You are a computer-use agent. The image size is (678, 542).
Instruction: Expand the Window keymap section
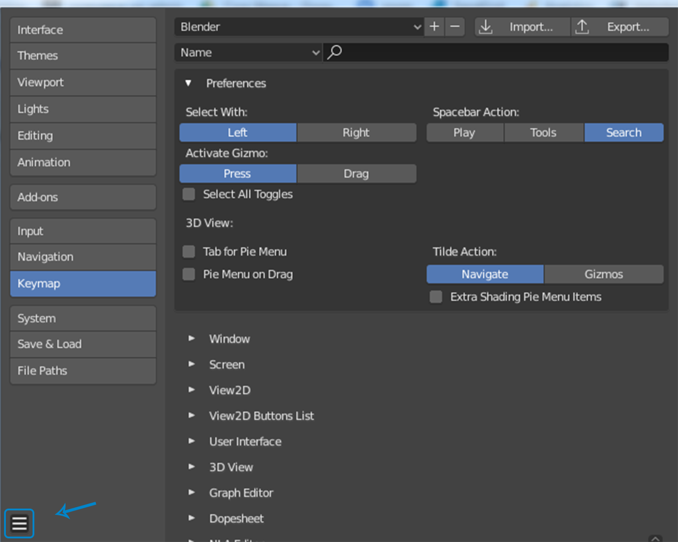click(192, 338)
